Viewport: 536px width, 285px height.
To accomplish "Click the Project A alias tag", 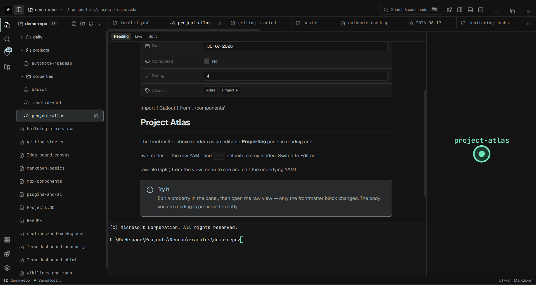I will (230, 90).
